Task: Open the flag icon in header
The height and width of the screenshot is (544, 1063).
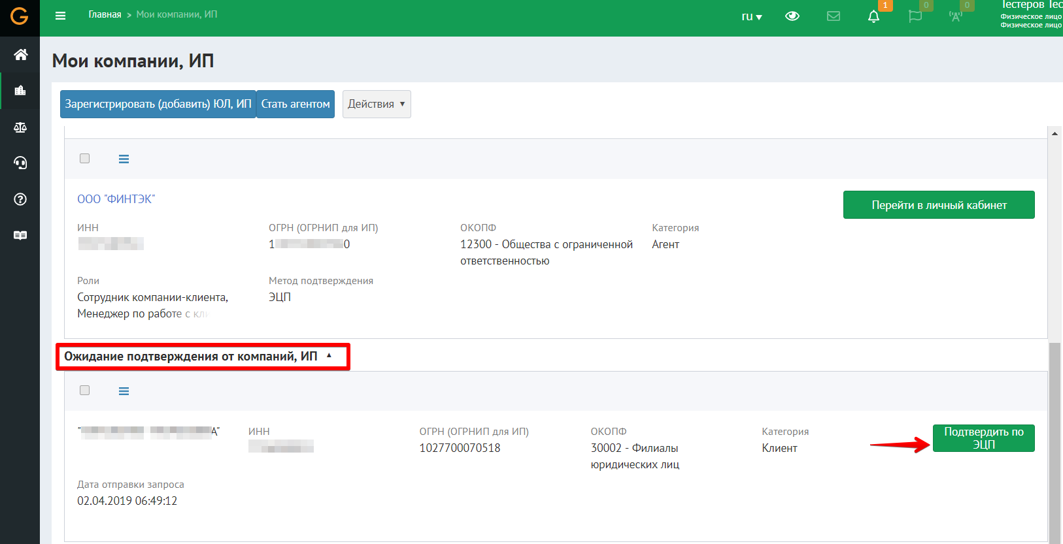Action: click(x=915, y=16)
